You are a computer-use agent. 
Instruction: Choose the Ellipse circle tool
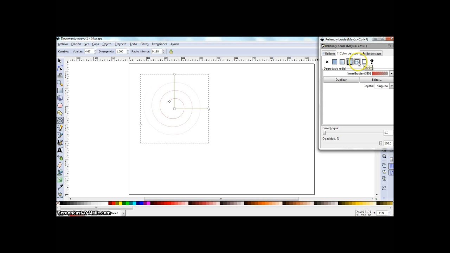pos(60,105)
